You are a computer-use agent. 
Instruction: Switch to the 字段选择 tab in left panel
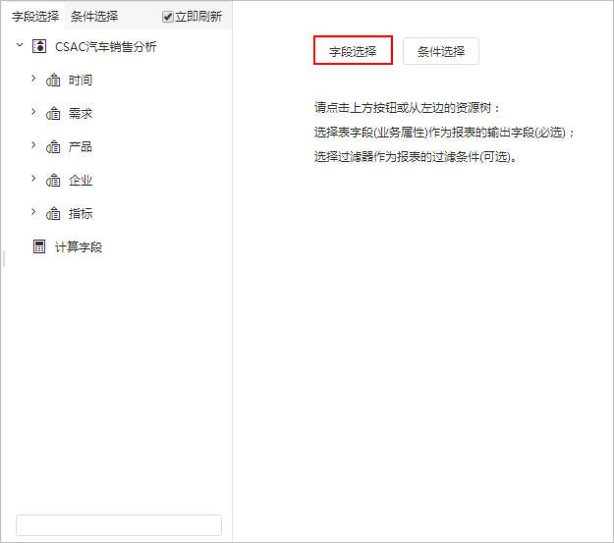[x=35, y=17]
